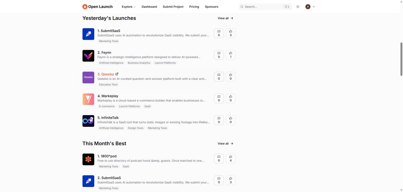The image size is (403, 192).
Task: Click the Open Launch flame logo
Action: pyautogui.click(x=85, y=7)
